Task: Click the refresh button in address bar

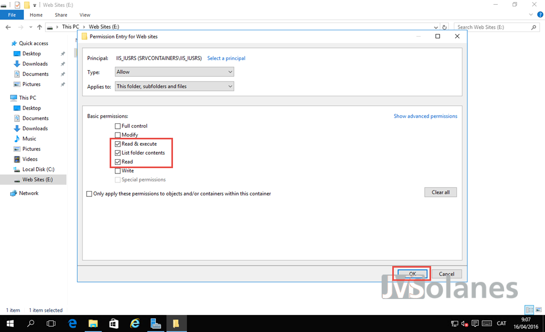Action: coord(444,27)
